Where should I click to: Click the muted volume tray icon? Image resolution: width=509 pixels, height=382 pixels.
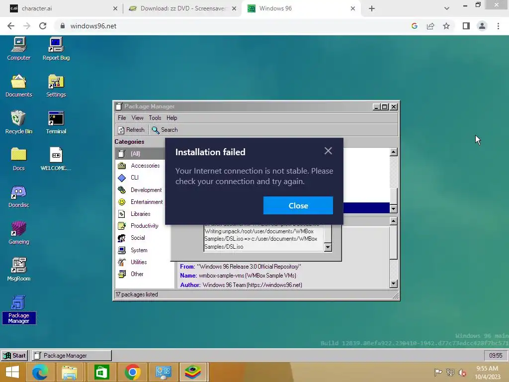click(462, 373)
